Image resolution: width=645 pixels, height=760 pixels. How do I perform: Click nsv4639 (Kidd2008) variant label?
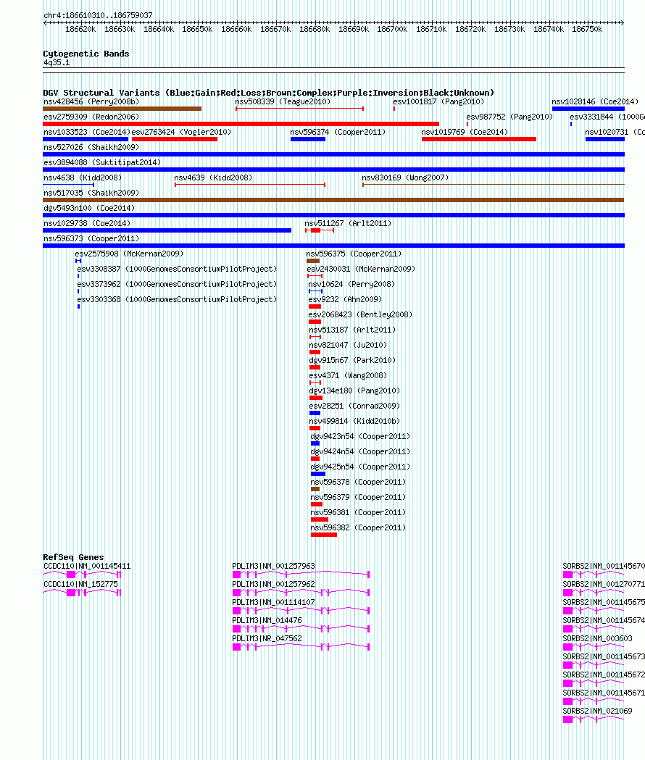click(x=213, y=178)
